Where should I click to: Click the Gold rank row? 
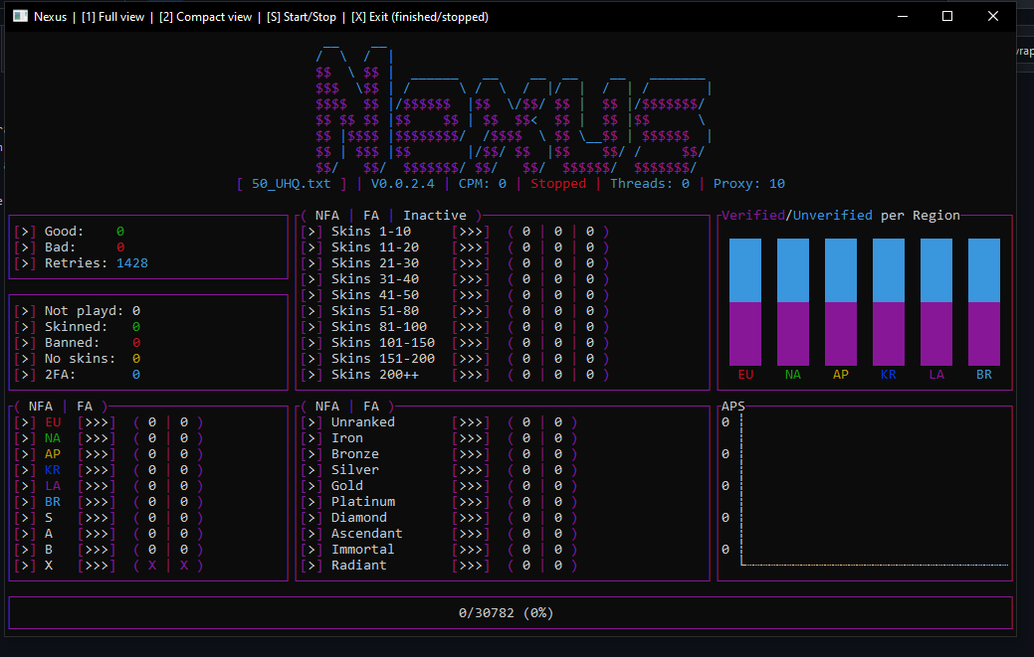[439, 486]
